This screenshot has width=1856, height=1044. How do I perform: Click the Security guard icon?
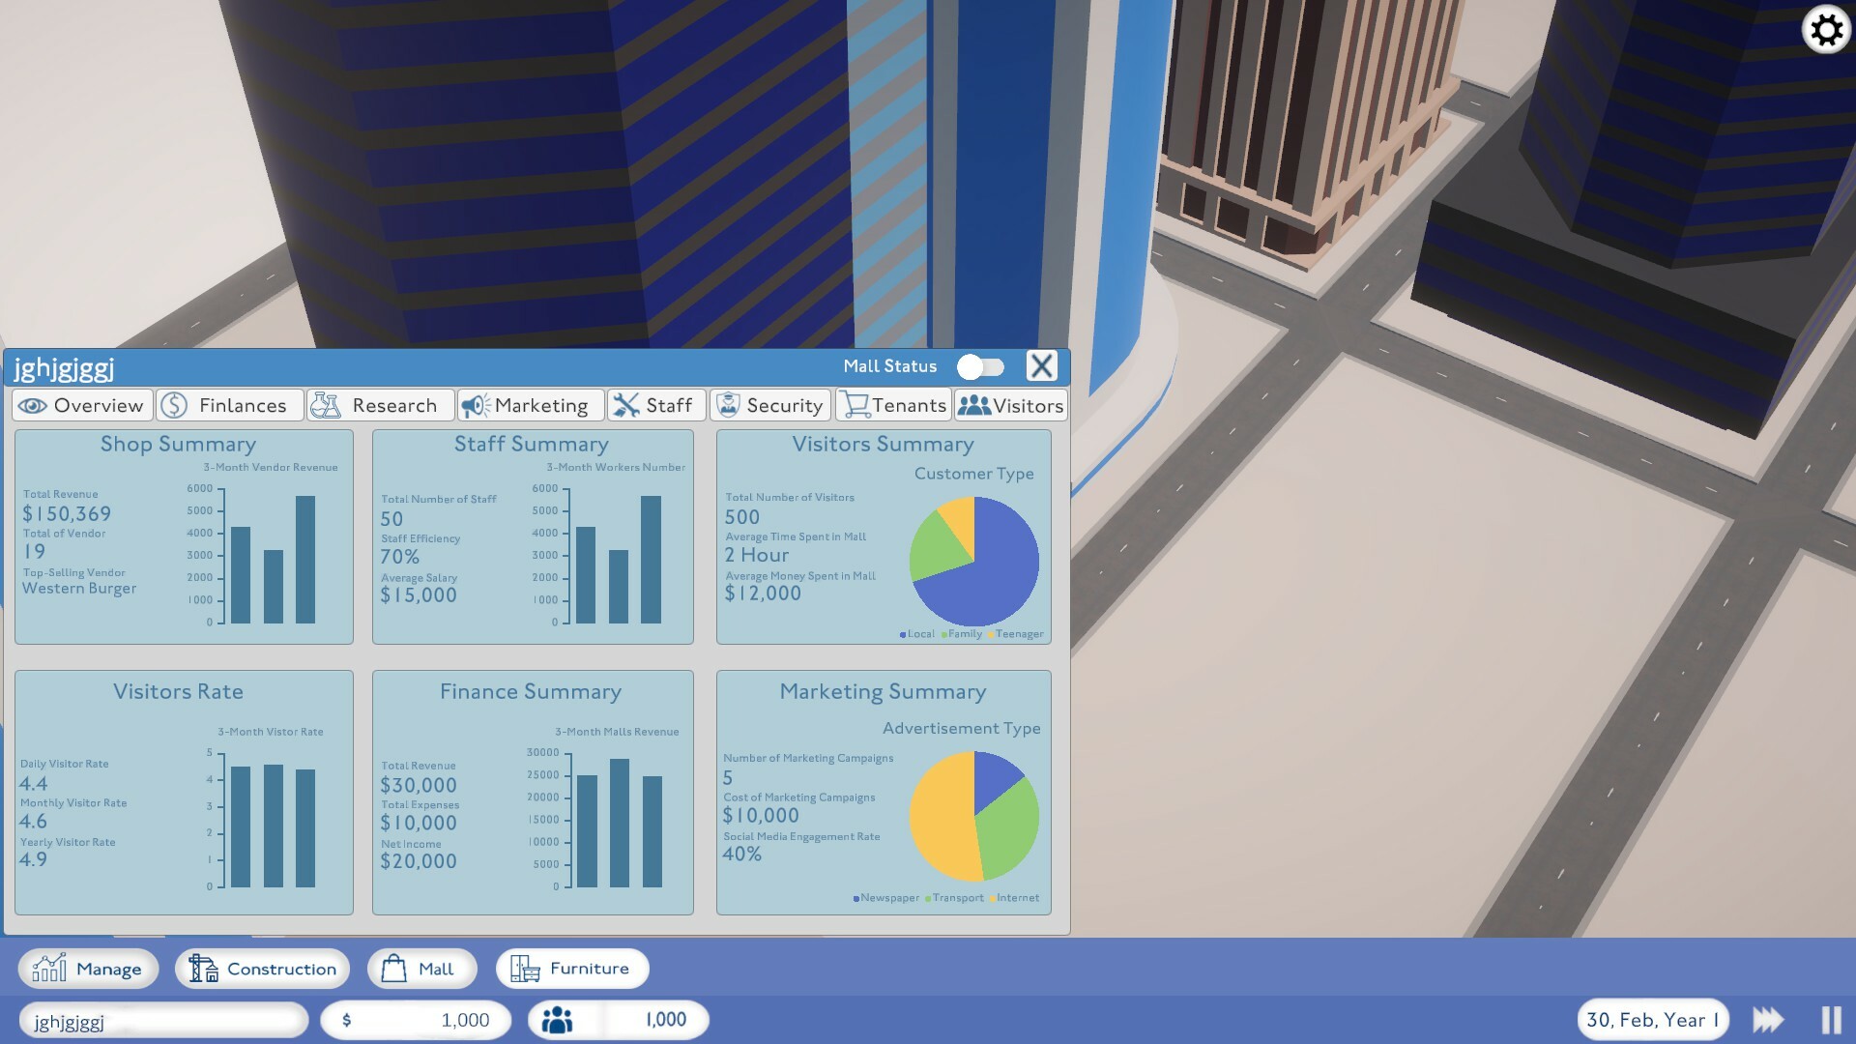point(728,405)
